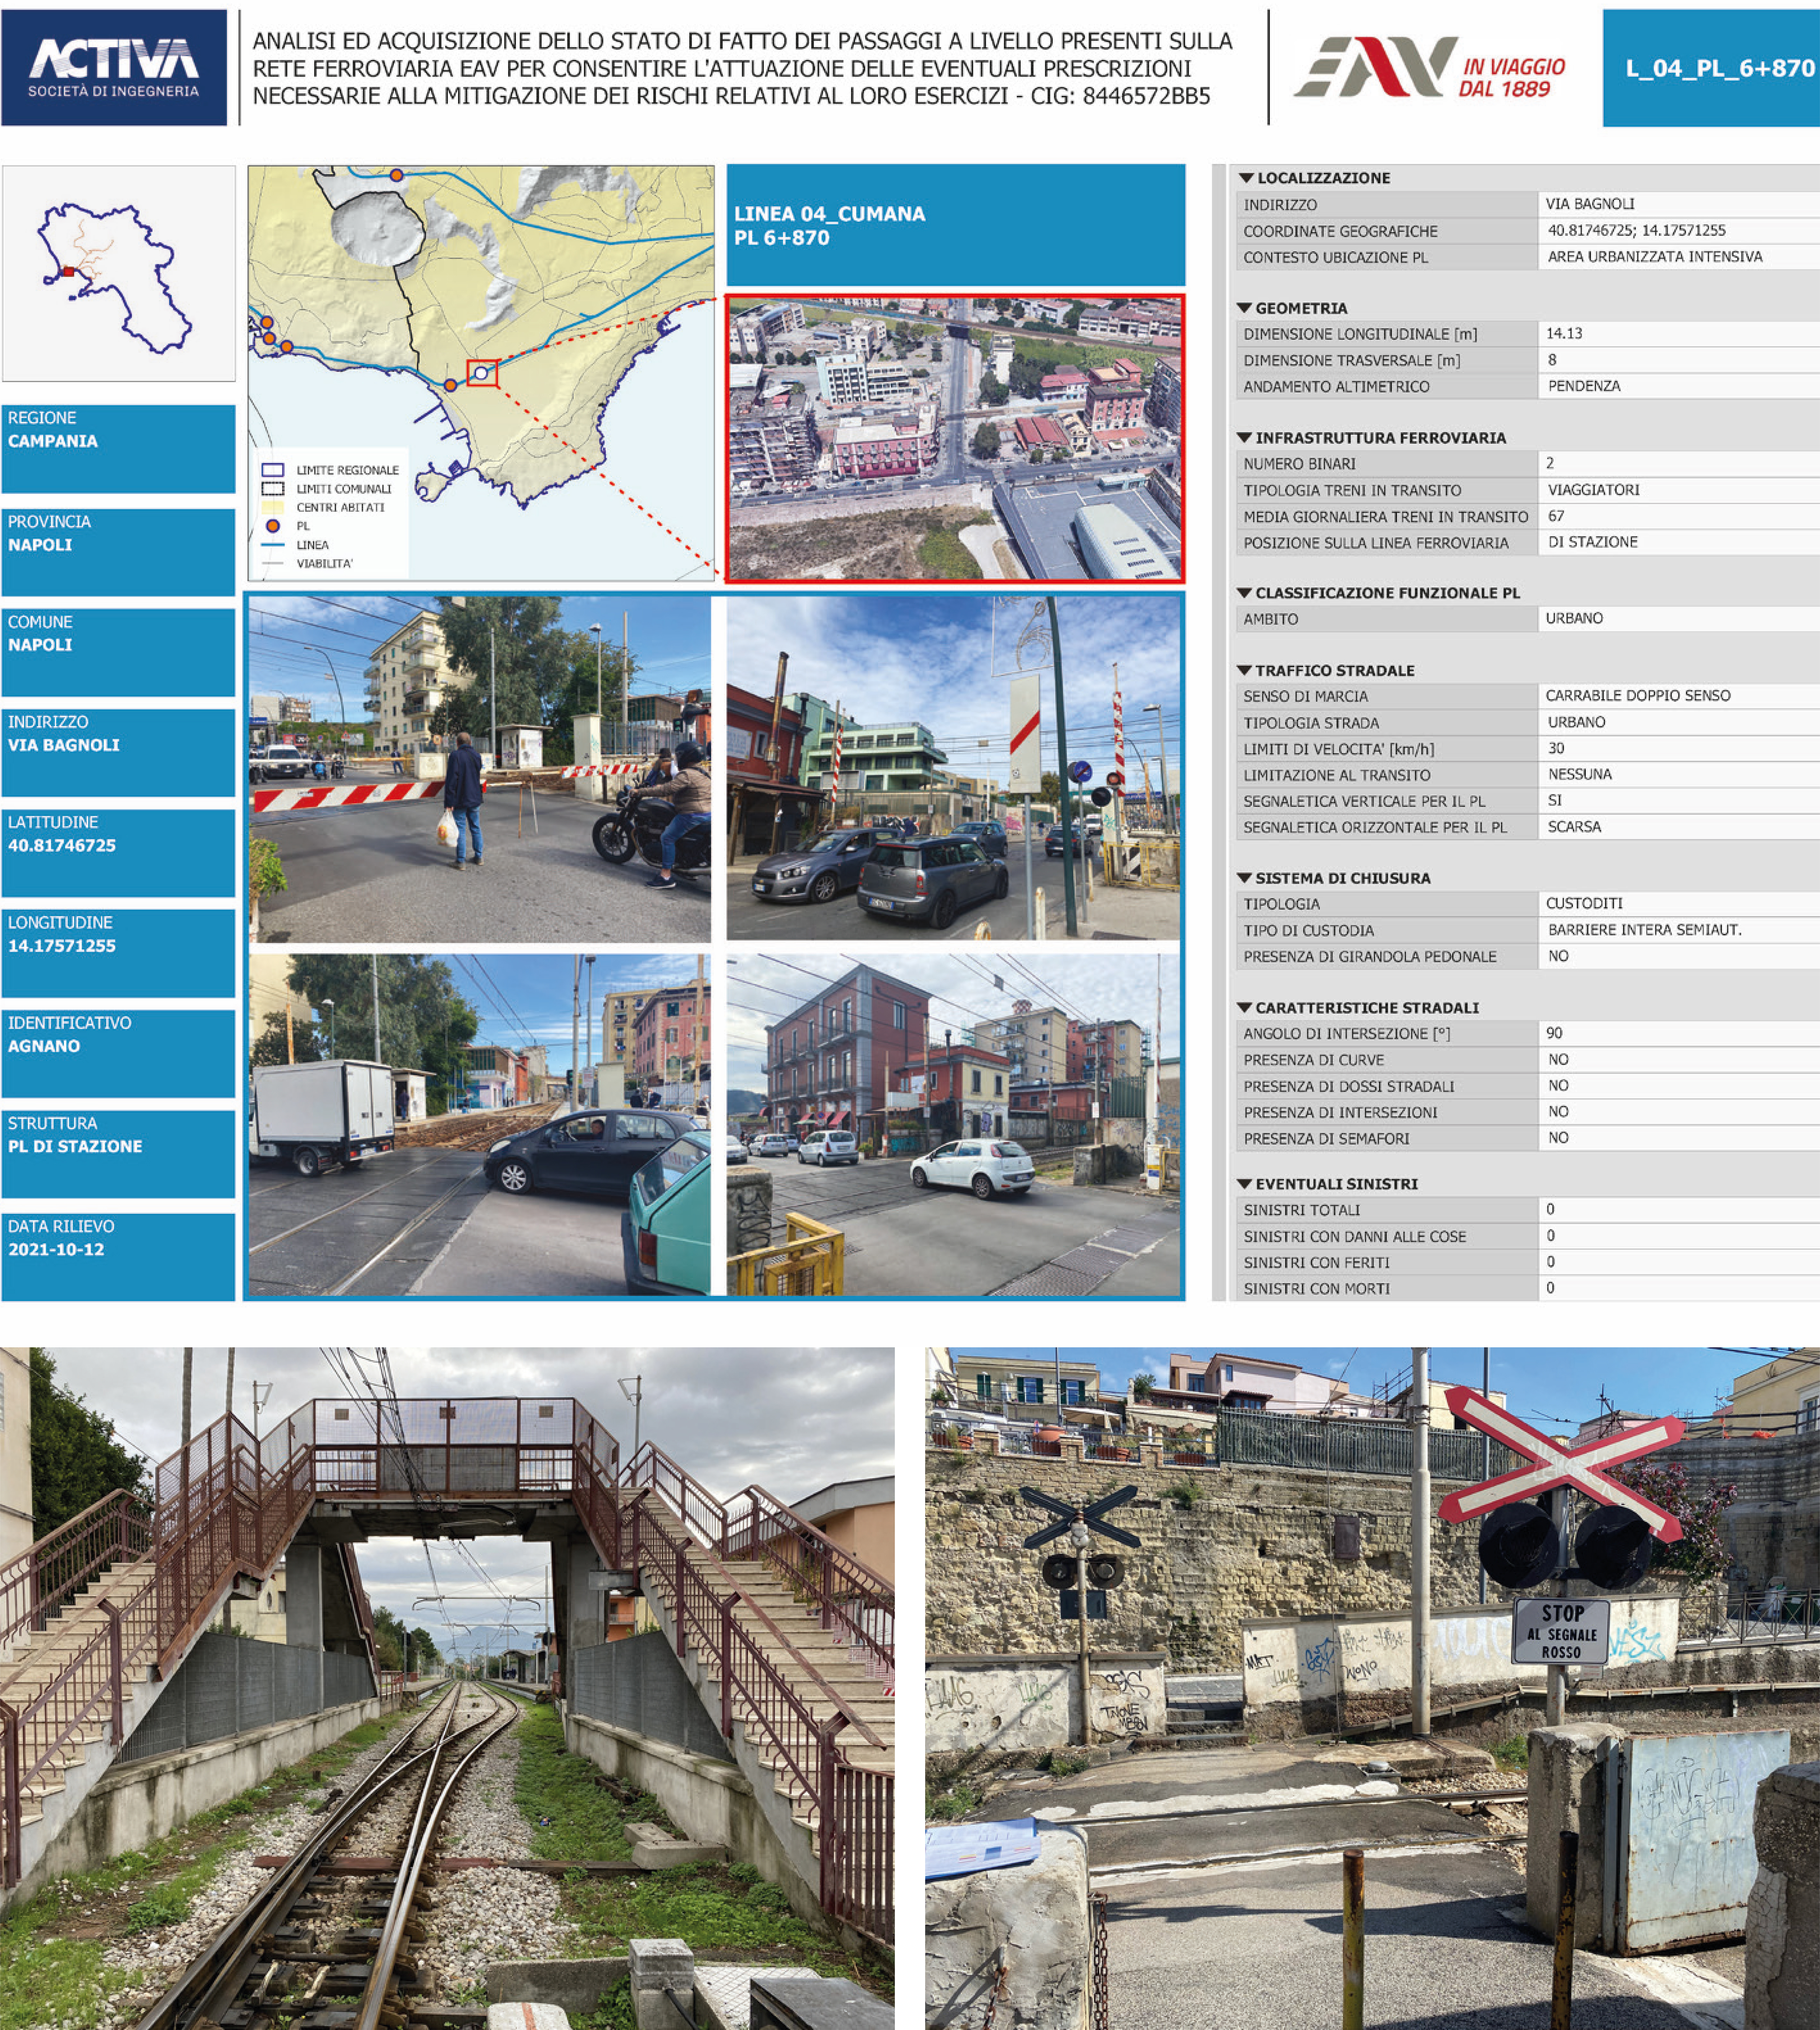Screen dimensions: 1820x2030
Task: Click the DIMENSIONE LONGITUDINALE value 14.13
Action: pos(1565,334)
